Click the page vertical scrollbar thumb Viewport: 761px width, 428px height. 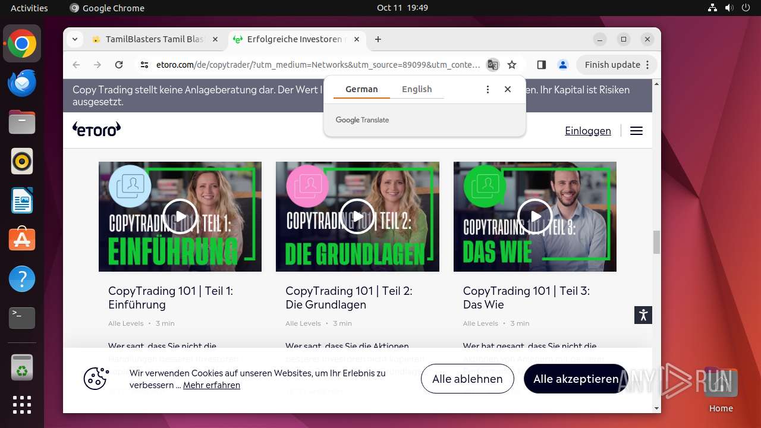coord(656,242)
